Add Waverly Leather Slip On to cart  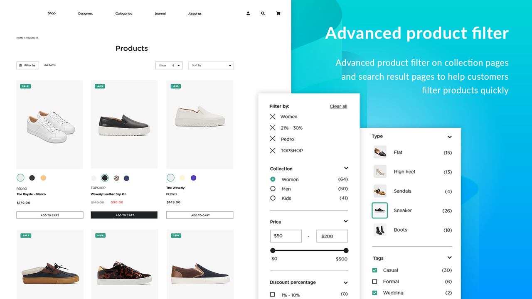tap(124, 215)
